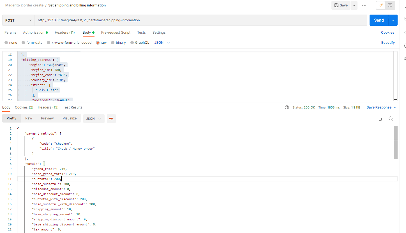Switch response view to Pretty
The height and width of the screenshot is (233, 406).
tap(11, 118)
